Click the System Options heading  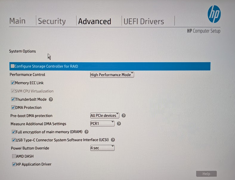tap(22, 51)
